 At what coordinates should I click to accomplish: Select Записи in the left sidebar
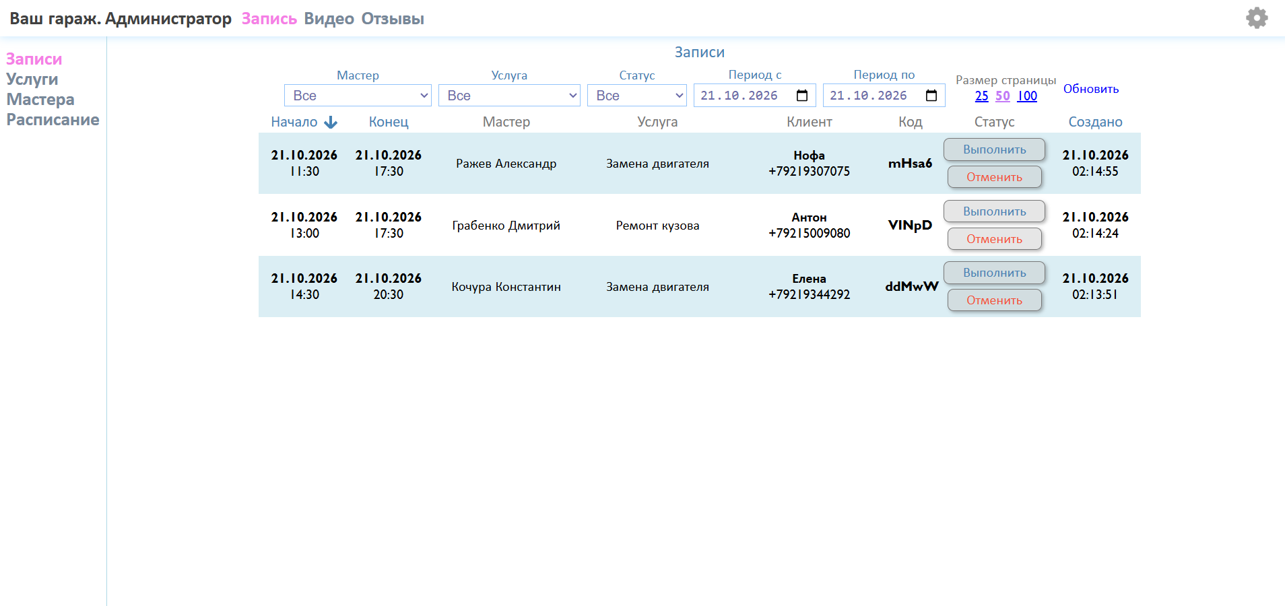click(34, 59)
